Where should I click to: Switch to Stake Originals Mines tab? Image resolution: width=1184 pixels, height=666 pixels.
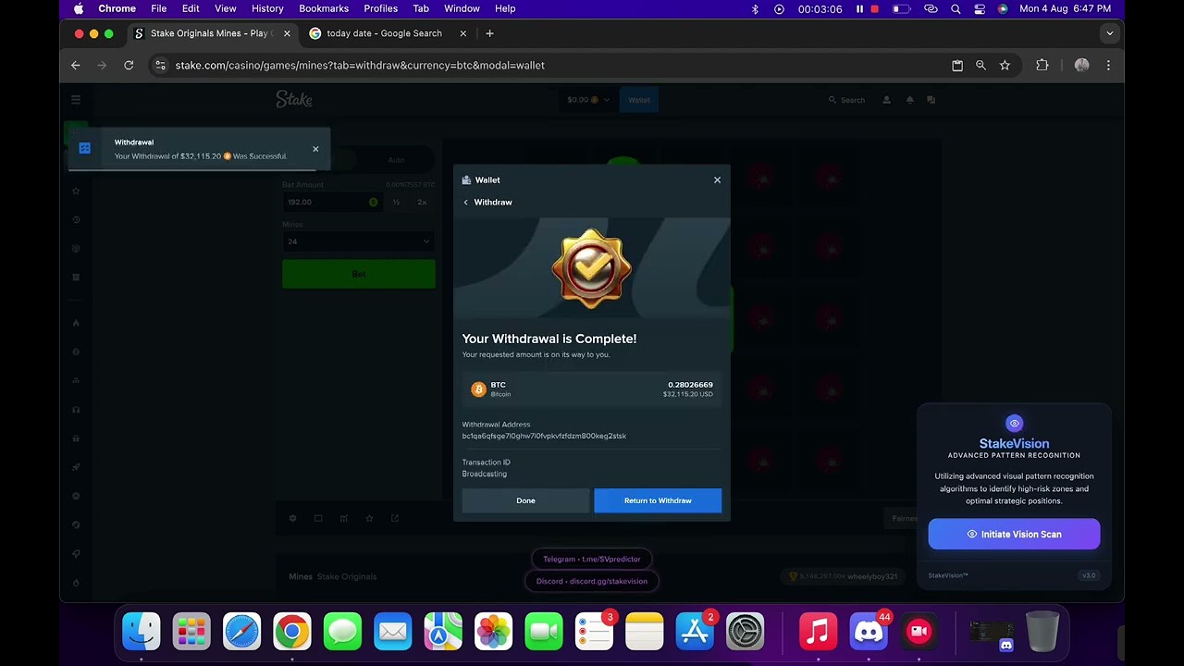point(212,33)
